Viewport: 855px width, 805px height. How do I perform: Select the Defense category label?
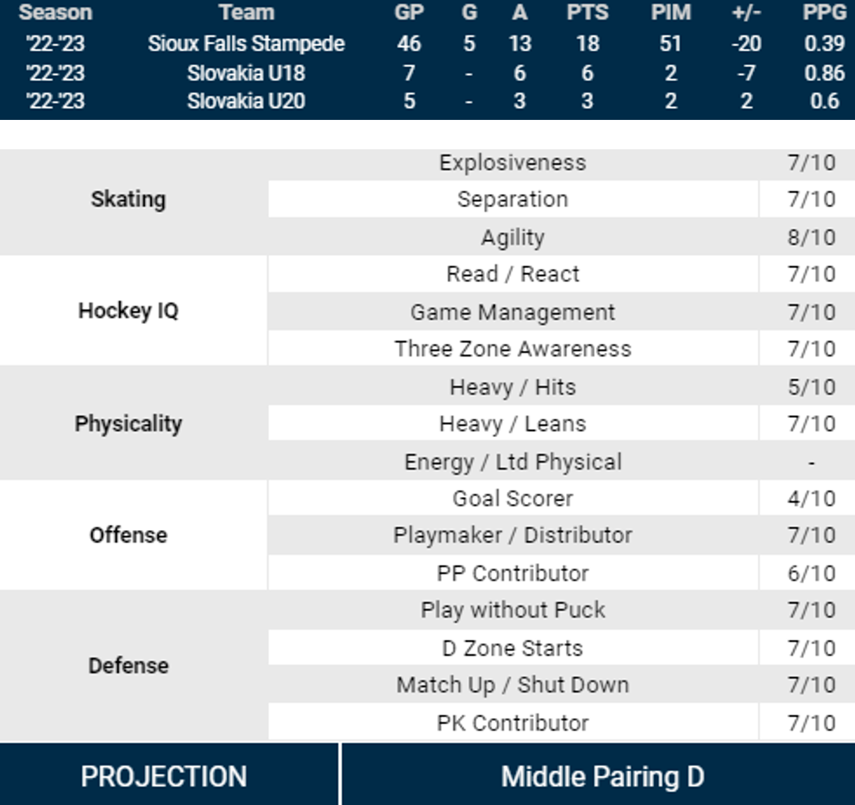pos(128,665)
